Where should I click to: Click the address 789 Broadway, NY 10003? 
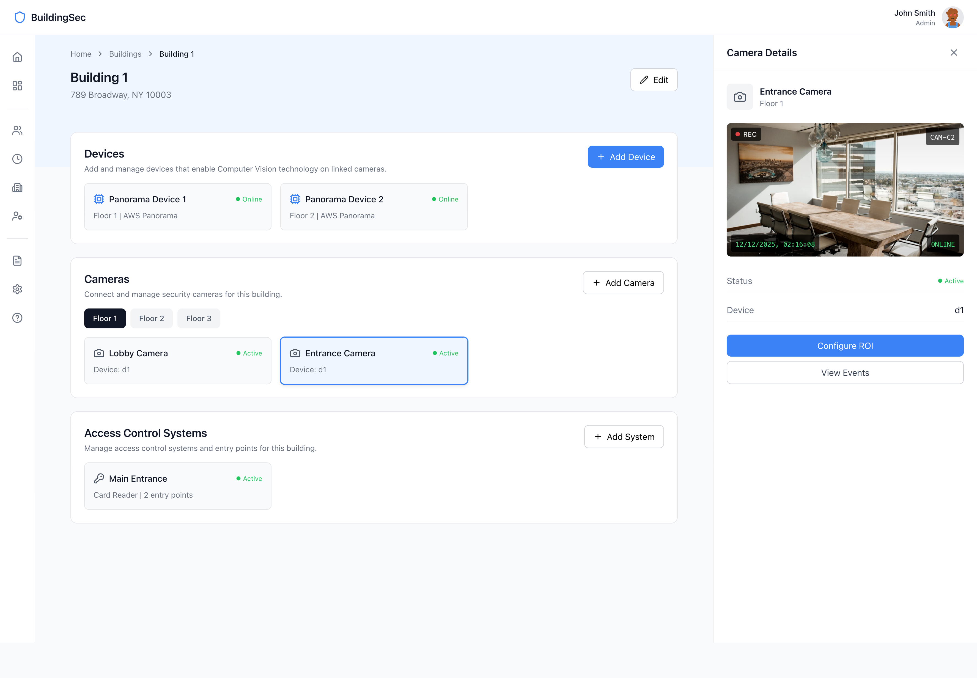click(x=121, y=95)
